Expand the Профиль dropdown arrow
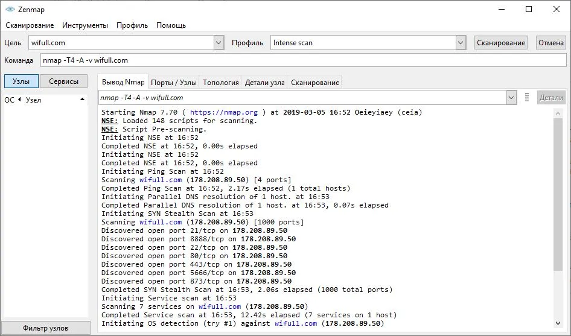The height and width of the screenshot is (336, 571). [461, 43]
